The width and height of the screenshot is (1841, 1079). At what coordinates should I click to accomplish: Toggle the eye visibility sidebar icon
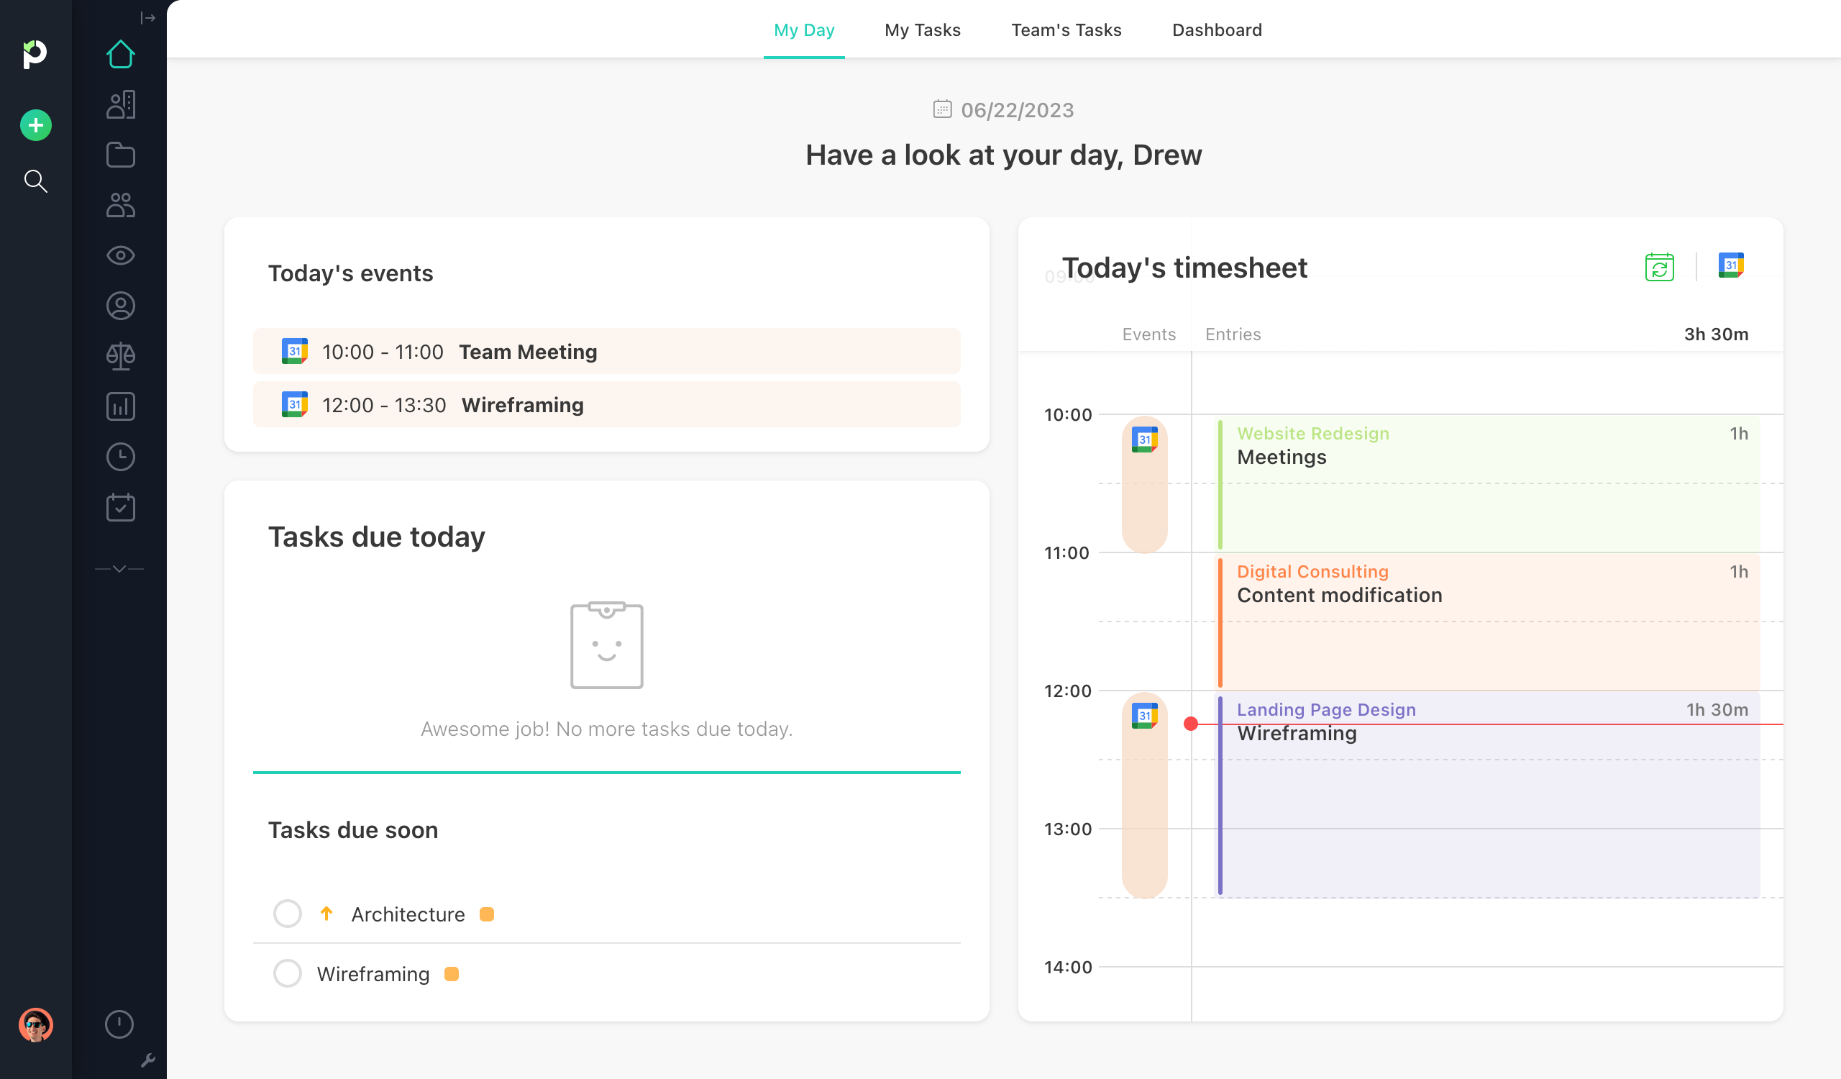tap(121, 255)
